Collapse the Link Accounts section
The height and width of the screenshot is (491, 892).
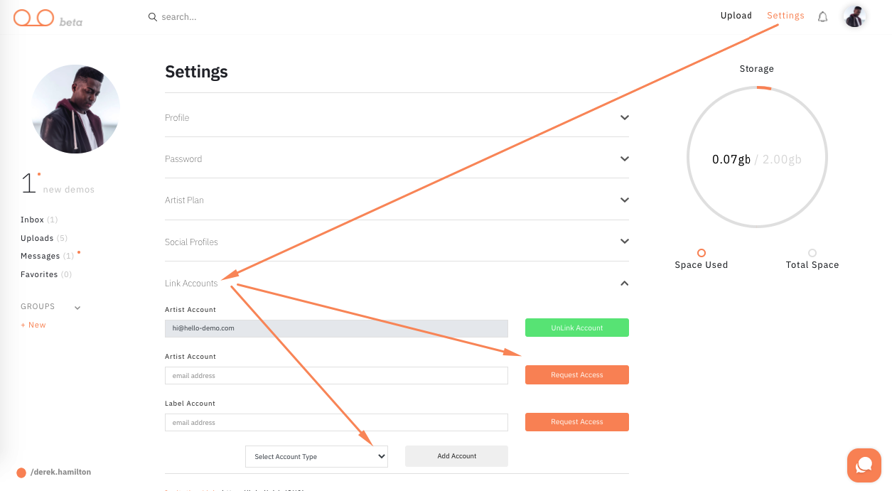(x=624, y=284)
